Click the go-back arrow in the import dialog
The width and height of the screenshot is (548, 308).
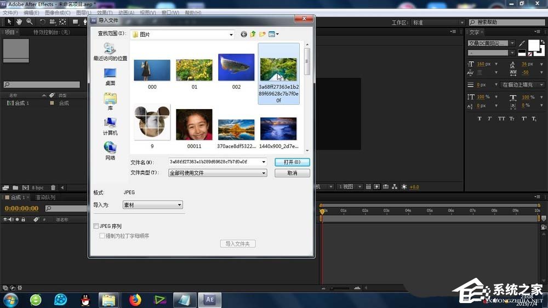pyautogui.click(x=244, y=34)
